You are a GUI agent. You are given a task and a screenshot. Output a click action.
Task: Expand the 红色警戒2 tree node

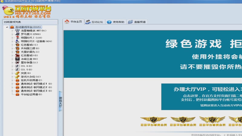[x=12, y=45]
